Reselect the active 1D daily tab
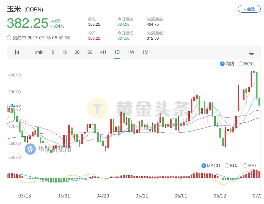The image size is (264, 204). click(117, 52)
